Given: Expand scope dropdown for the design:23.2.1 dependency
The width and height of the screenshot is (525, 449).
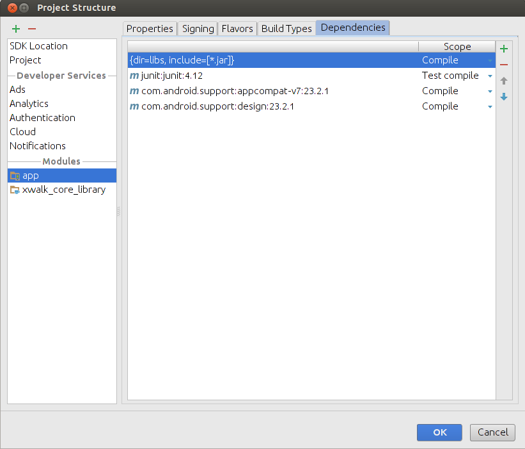Looking at the screenshot, I should (x=490, y=107).
